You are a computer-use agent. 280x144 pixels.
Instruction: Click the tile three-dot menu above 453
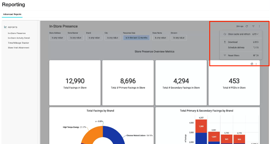coord(256,64)
